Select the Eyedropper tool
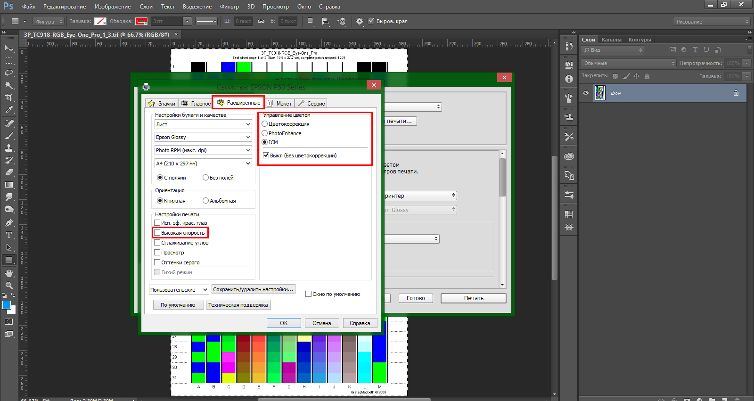 point(9,110)
